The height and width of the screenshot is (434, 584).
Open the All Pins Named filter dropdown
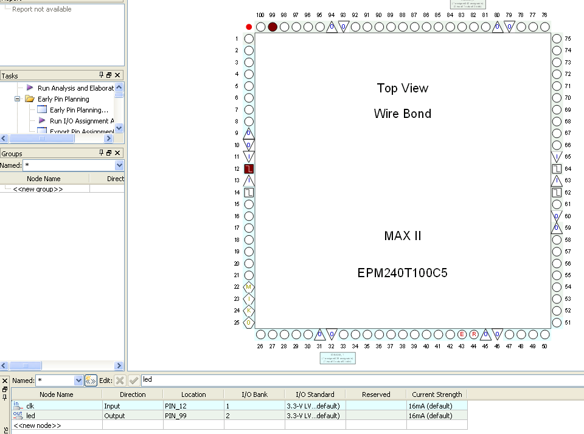(x=78, y=381)
